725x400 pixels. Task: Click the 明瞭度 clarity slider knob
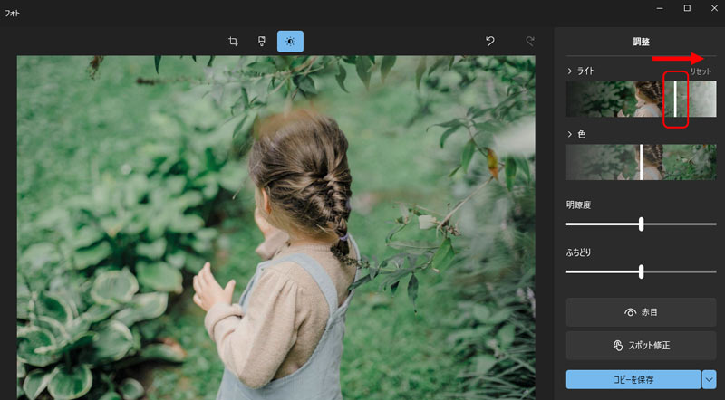click(x=641, y=224)
